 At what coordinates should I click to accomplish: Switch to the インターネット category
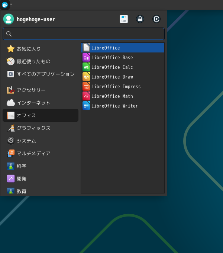(x=33, y=103)
